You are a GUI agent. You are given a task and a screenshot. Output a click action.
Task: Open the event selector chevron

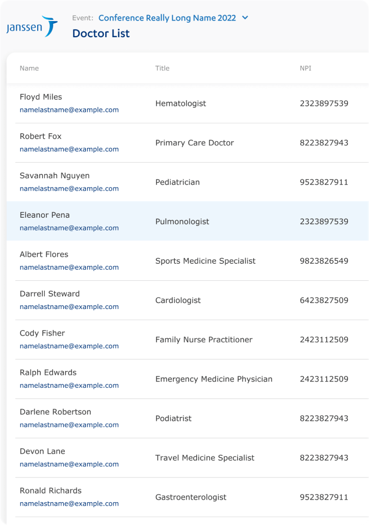click(244, 18)
